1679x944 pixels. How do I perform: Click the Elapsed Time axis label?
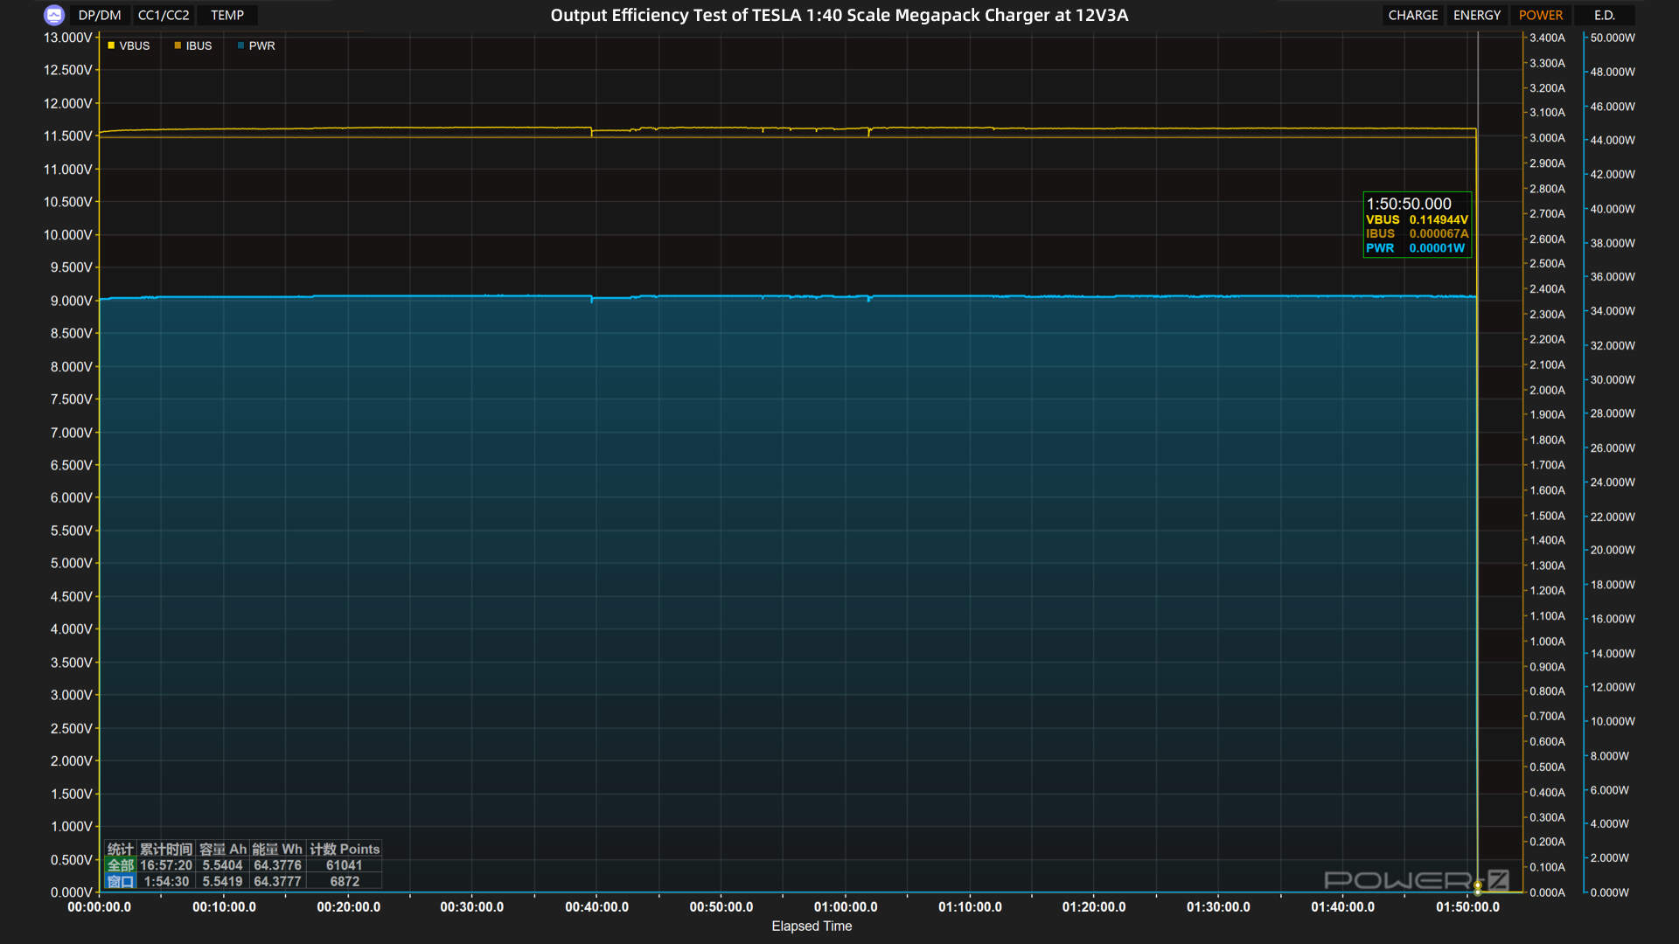[x=812, y=926]
